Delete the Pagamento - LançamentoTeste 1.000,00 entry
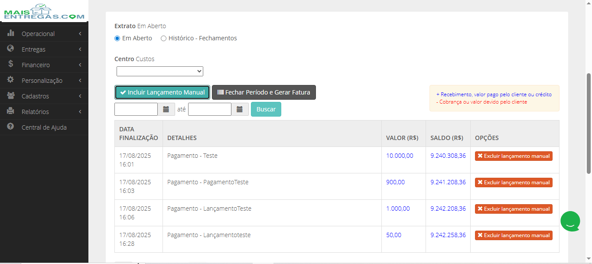This screenshot has height=264, width=592. point(514,209)
